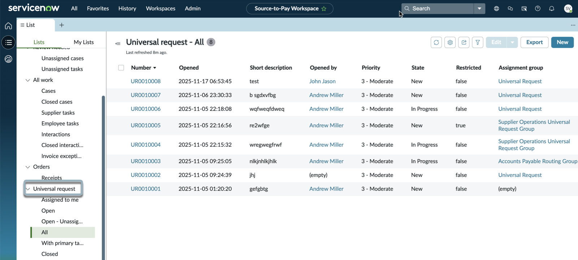578x260 pixels.
Task: Open the Favorites menu
Action: tap(98, 8)
